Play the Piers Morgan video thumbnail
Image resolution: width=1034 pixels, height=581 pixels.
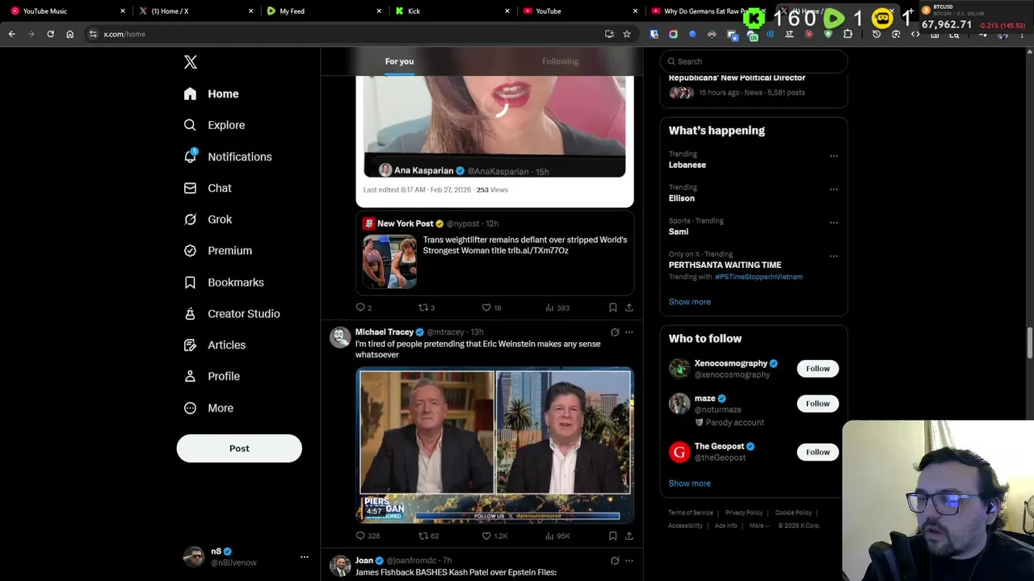[x=494, y=445]
